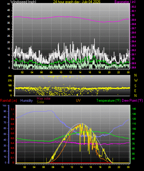Select the 1.1 rainfall axis value
Viewport: 144px width, 171px height.
[x=12, y=109]
